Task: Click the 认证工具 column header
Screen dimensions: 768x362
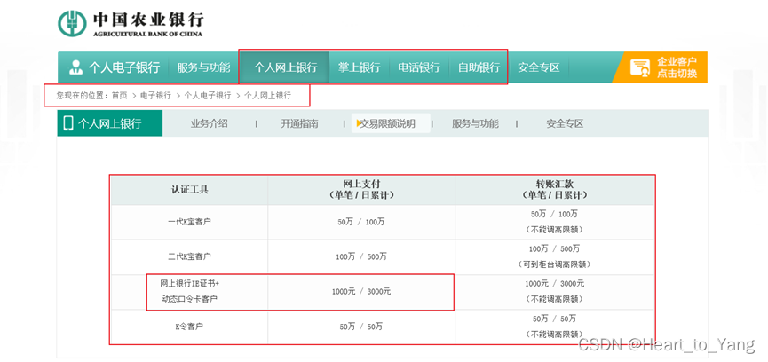Action: pyautogui.click(x=189, y=190)
